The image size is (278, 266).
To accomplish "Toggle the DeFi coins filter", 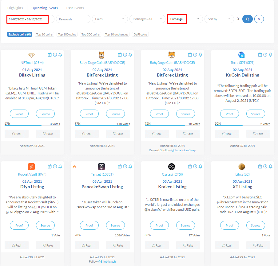I will coord(141,34).
